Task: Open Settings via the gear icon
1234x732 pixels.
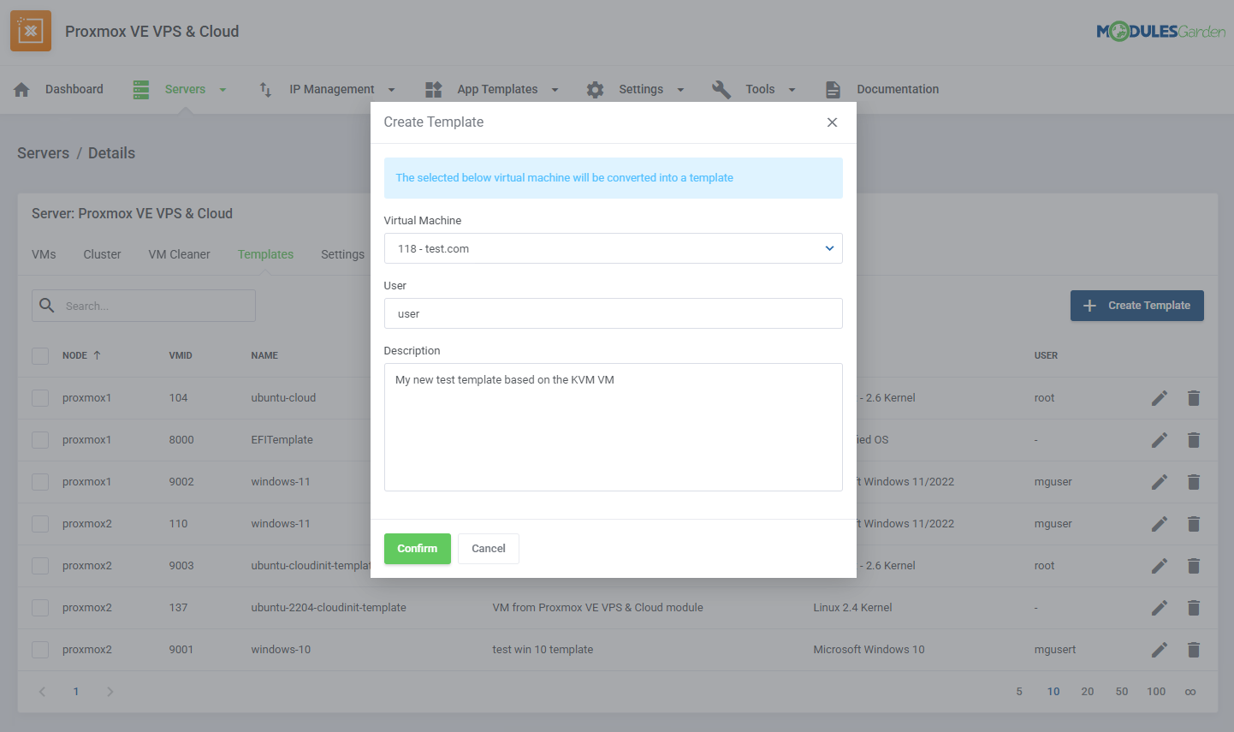Action: click(596, 88)
